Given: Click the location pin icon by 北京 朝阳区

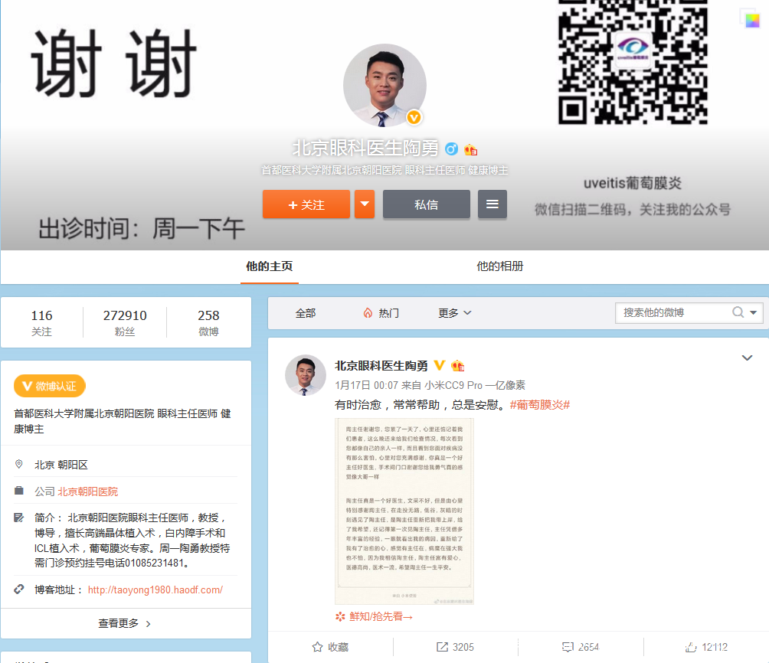Looking at the screenshot, I should 19,464.
